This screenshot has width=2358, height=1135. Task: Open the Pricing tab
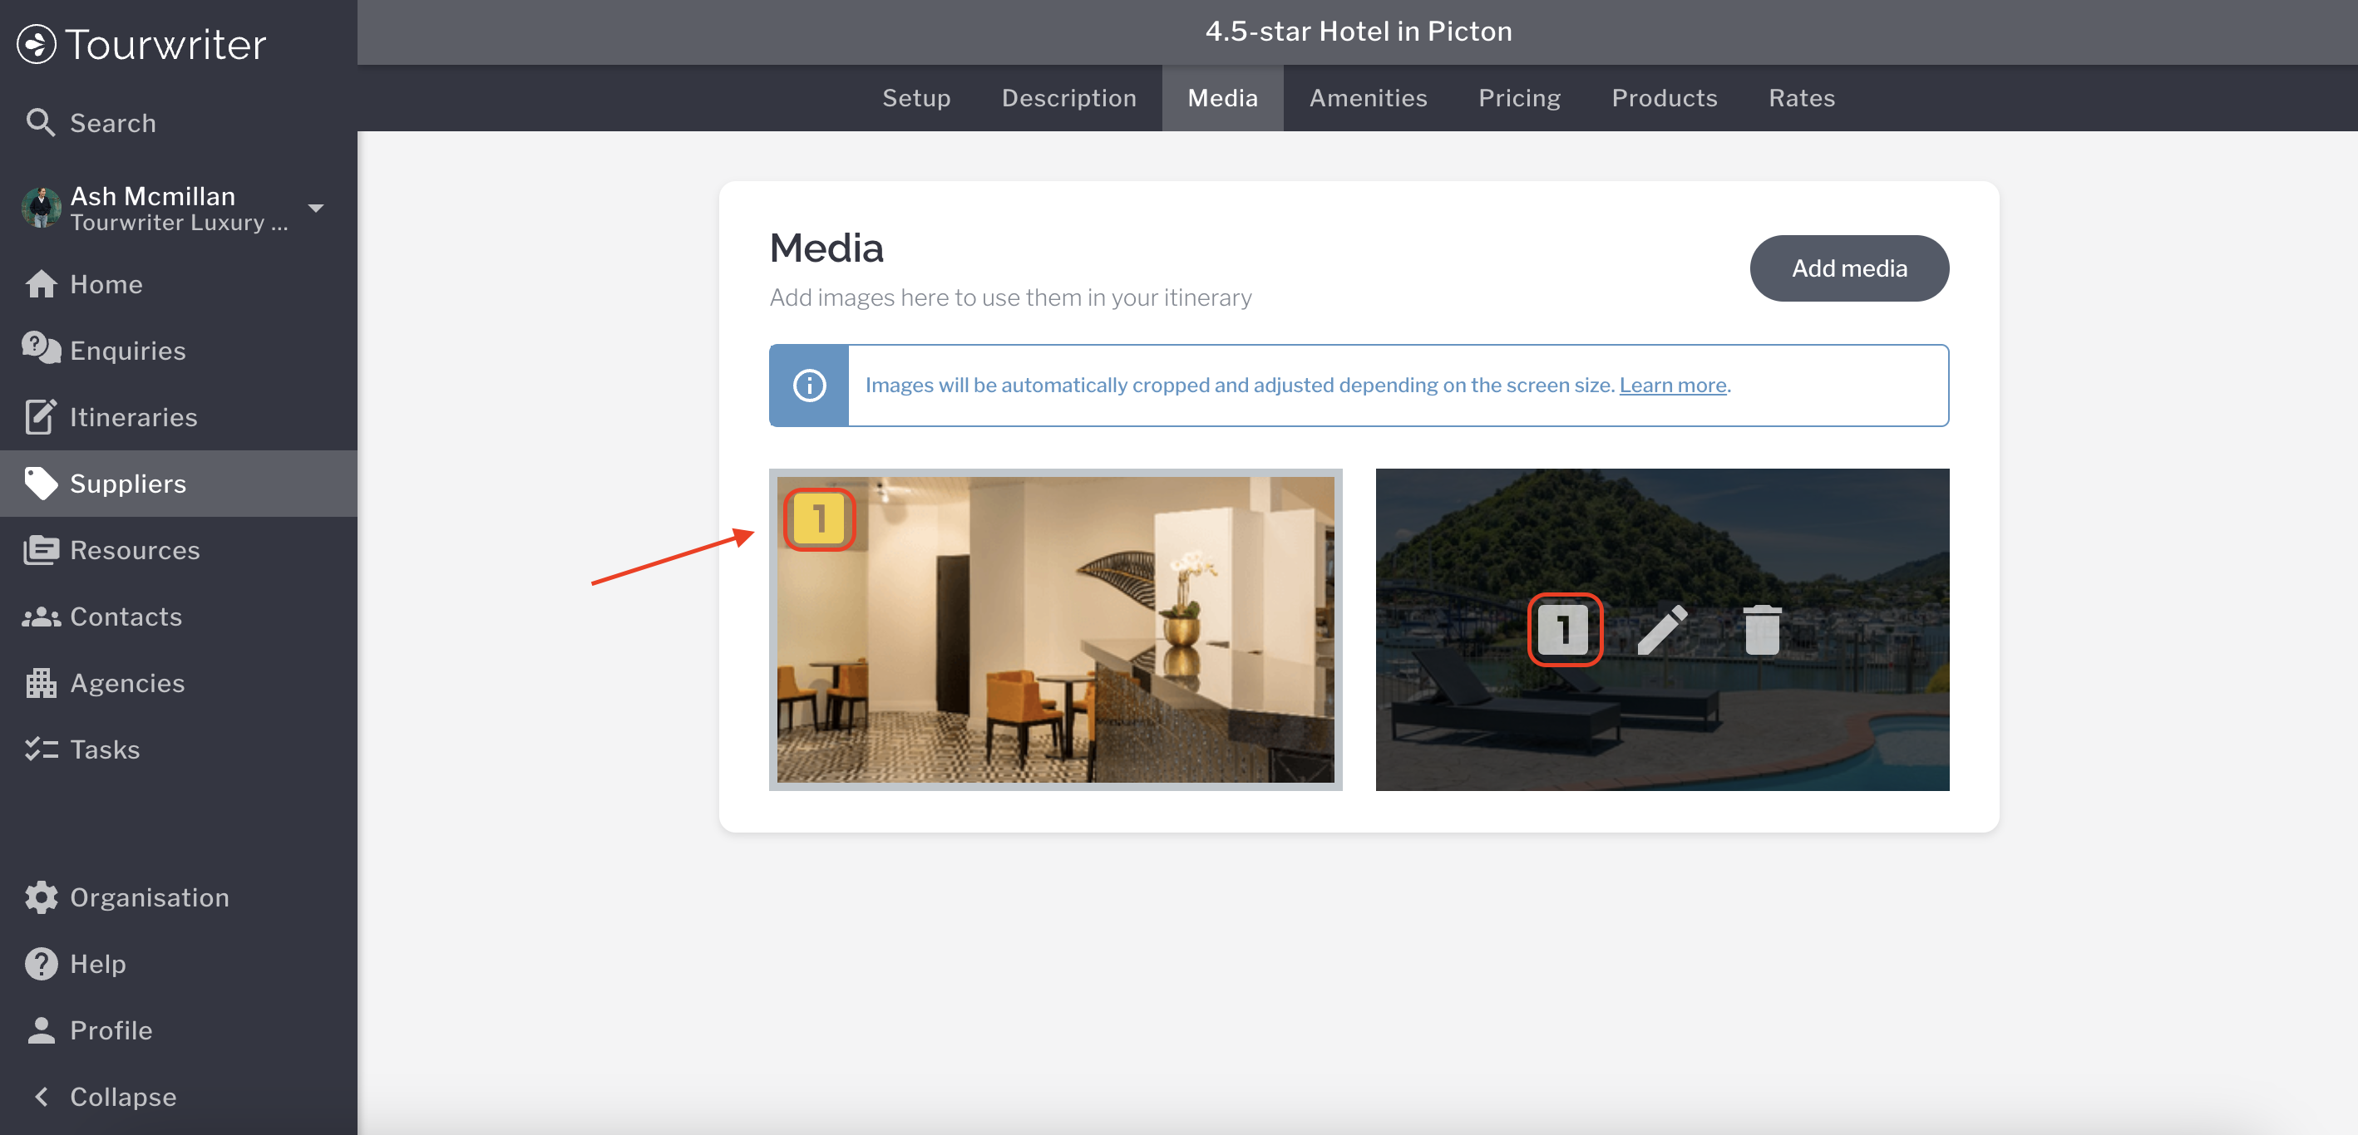point(1518,98)
